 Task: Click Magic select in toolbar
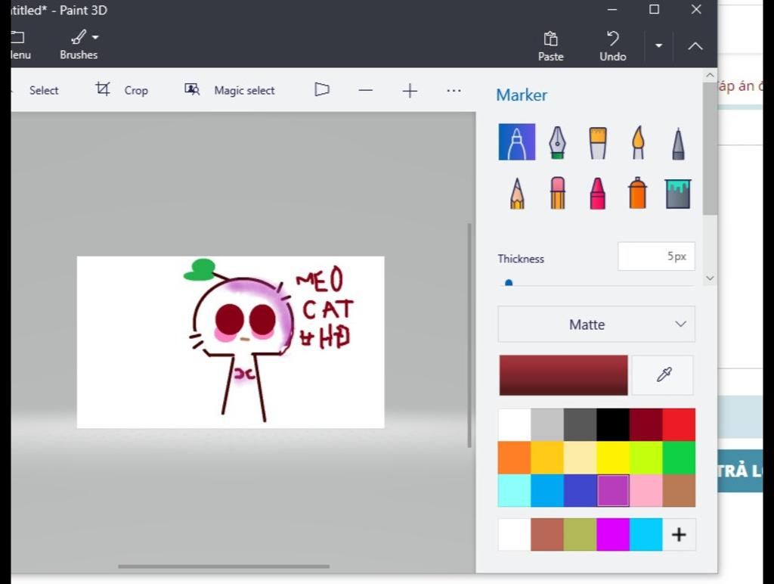[x=230, y=90]
